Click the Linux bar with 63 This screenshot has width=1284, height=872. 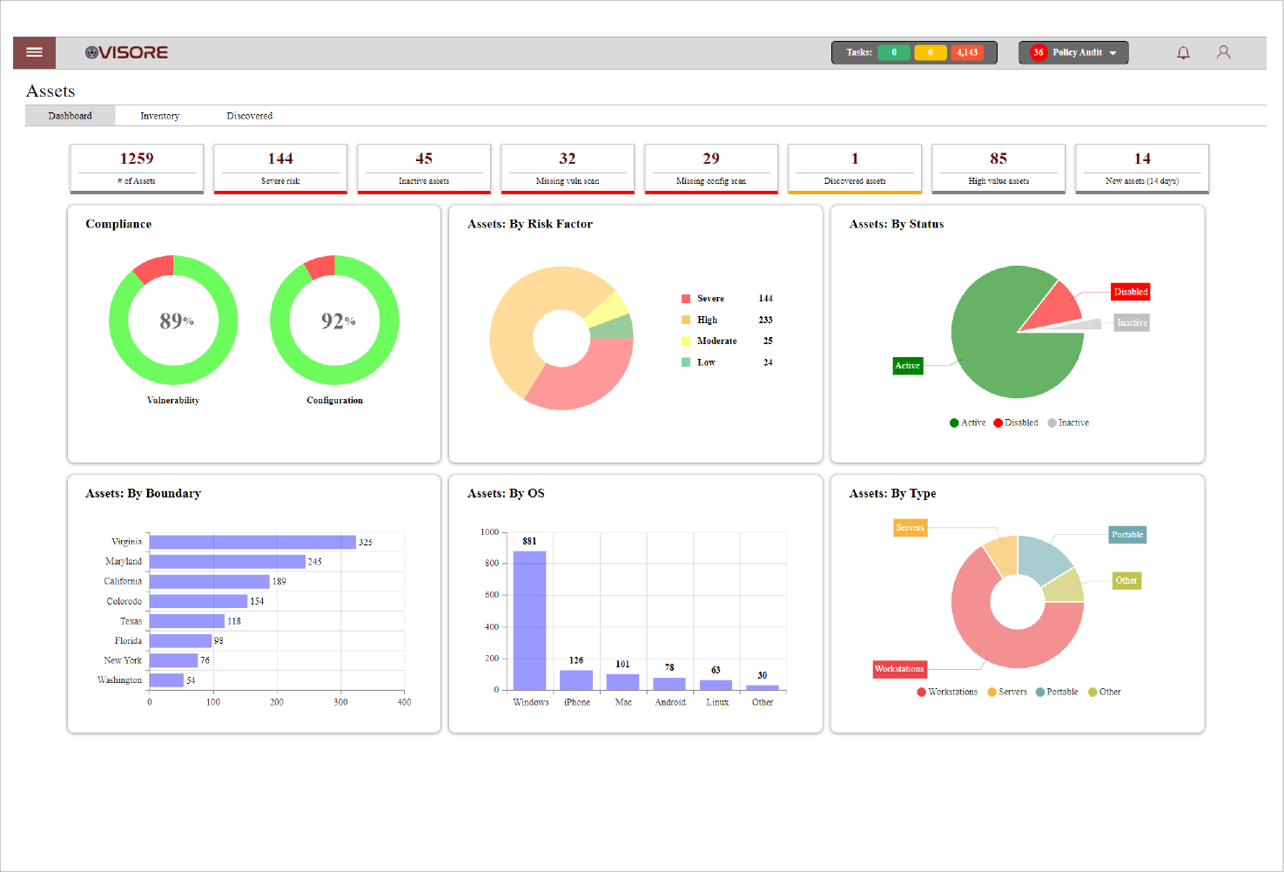[x=716, y=685]
